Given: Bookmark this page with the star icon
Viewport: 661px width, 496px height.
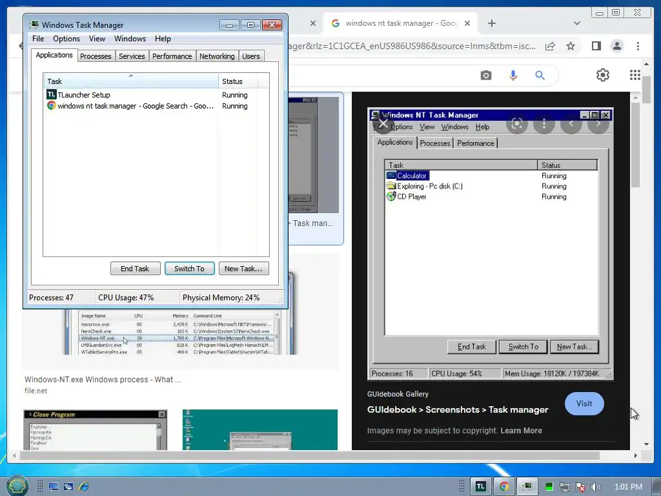Looking at the screenshot, I should pos(571,46).
